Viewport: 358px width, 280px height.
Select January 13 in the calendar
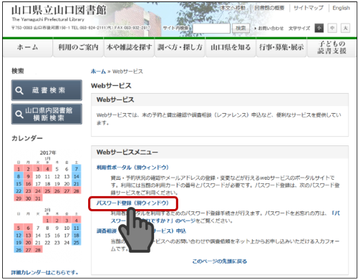(x=67, y=176)
